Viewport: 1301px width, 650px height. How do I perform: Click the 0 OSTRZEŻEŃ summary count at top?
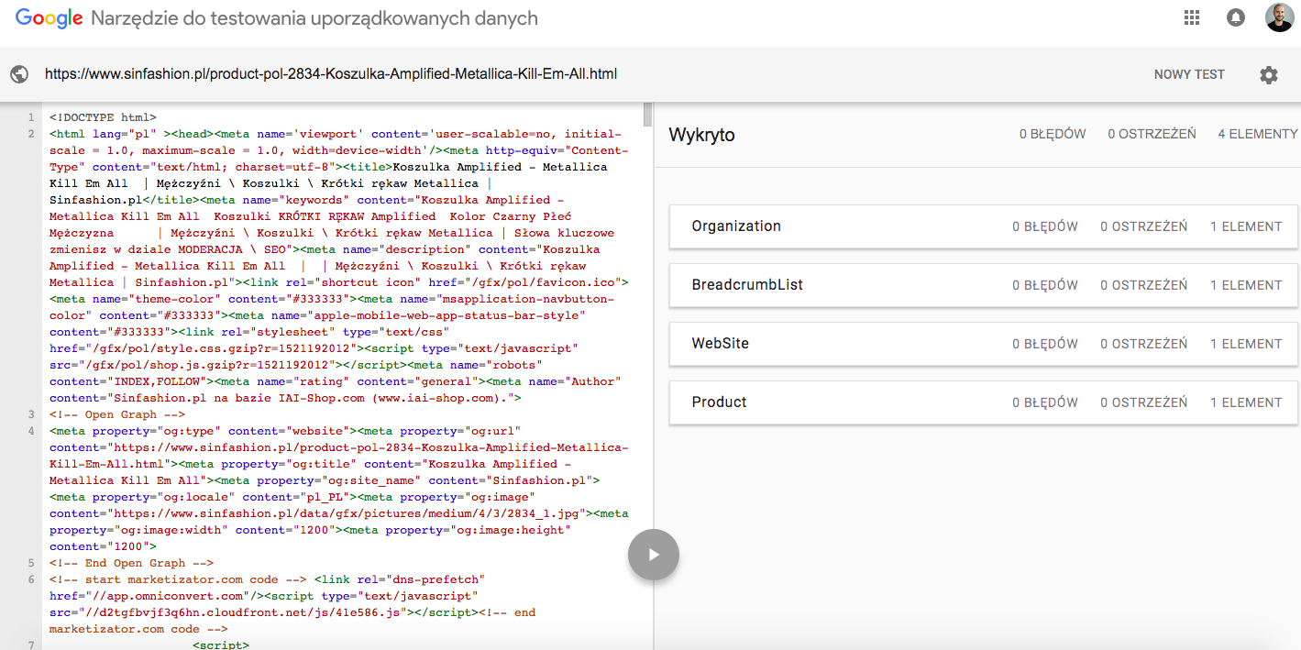1152,134
